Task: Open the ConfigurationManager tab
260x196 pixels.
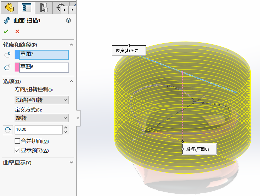Action: tap(44, 7)
